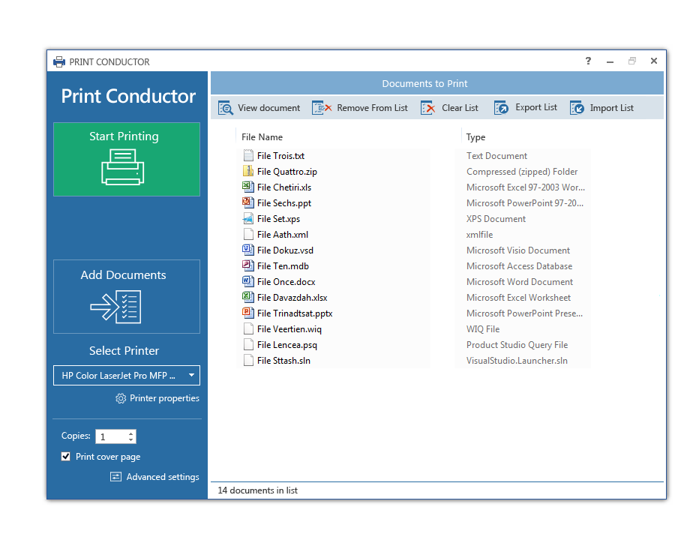Select the File Quattro.zip file name

(287, 172)
